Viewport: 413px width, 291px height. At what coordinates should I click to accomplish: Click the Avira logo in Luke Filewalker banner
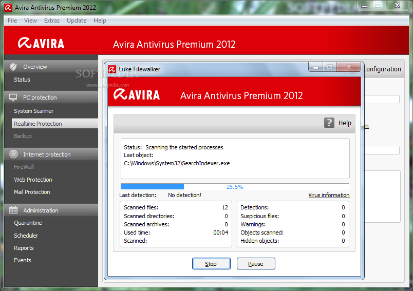137,94
